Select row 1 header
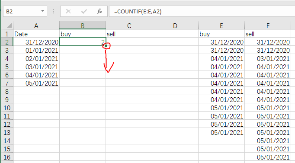Viewport: 295px width, 163px height. pyautogui.click(x=7, y=34)
